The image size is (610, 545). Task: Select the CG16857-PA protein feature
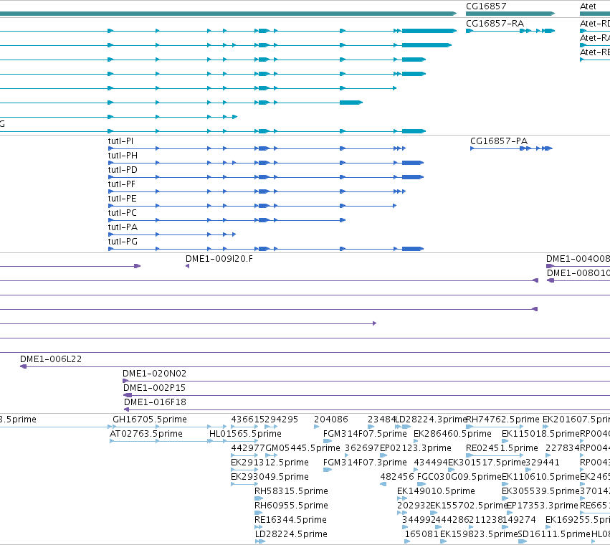coord(511,148)
